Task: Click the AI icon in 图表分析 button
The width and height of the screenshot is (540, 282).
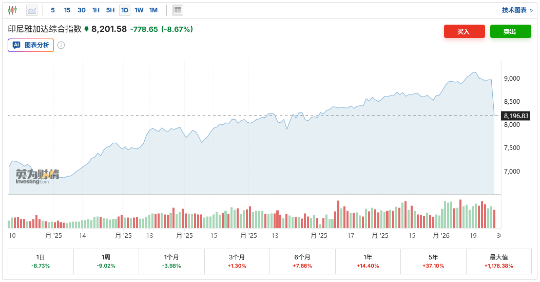Action: [x=16, y=45]
